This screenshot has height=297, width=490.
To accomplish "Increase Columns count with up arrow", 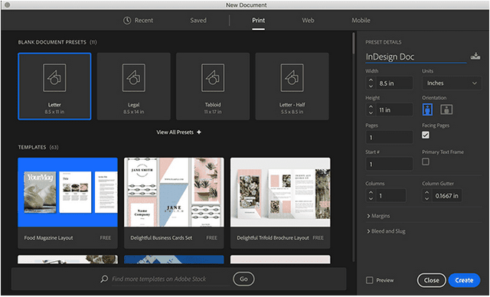I will (371, 193).
